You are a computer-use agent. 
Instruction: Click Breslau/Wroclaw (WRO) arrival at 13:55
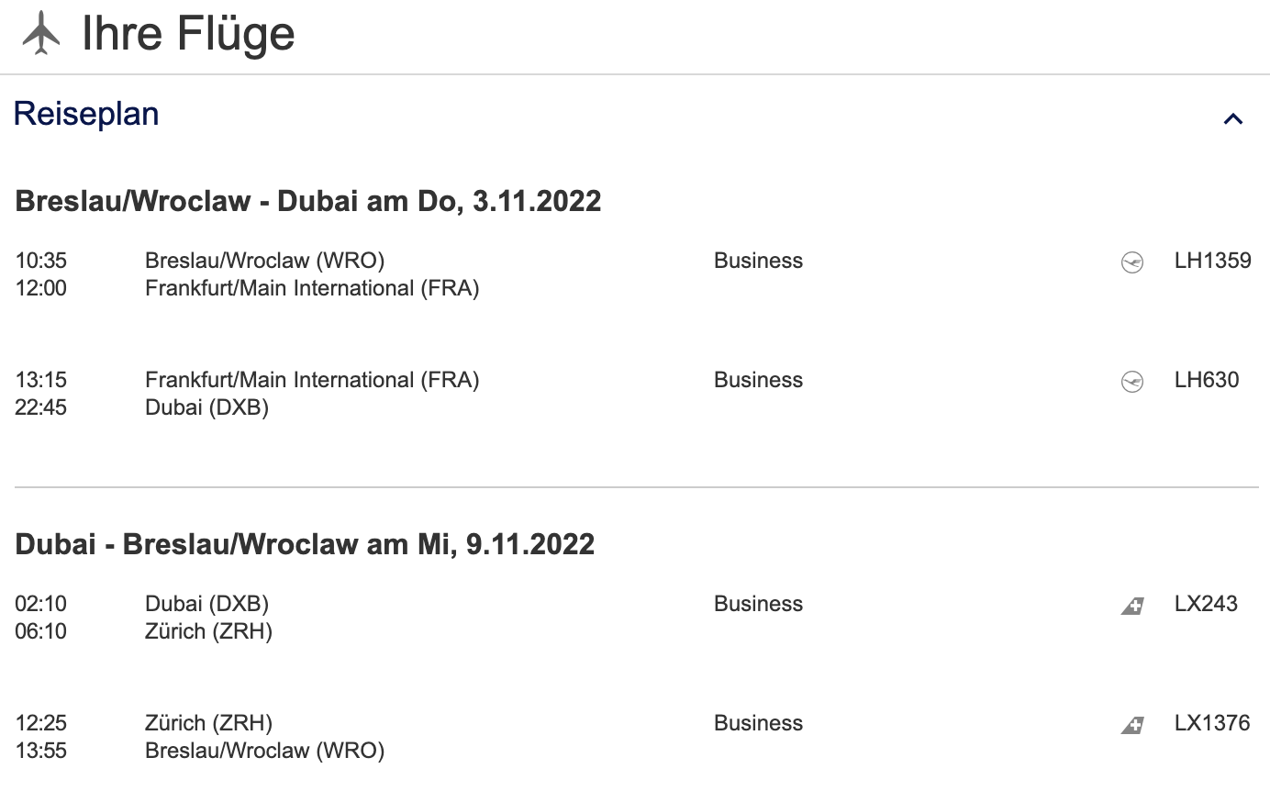pos(264,751)
